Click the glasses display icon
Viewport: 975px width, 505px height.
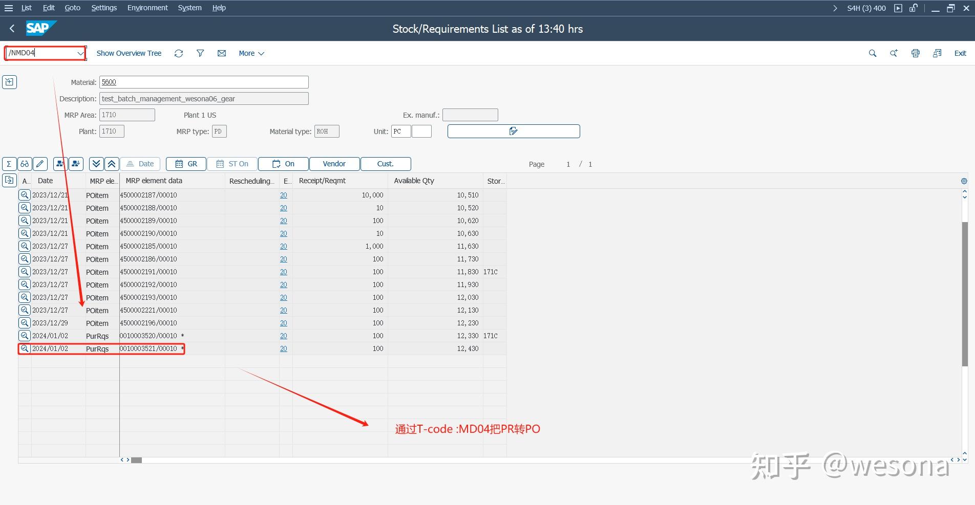[x=25, y=164]
